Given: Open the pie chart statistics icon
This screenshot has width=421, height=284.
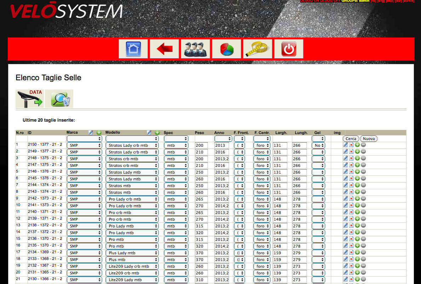Looking at the screenshot, I should point(227,49).
